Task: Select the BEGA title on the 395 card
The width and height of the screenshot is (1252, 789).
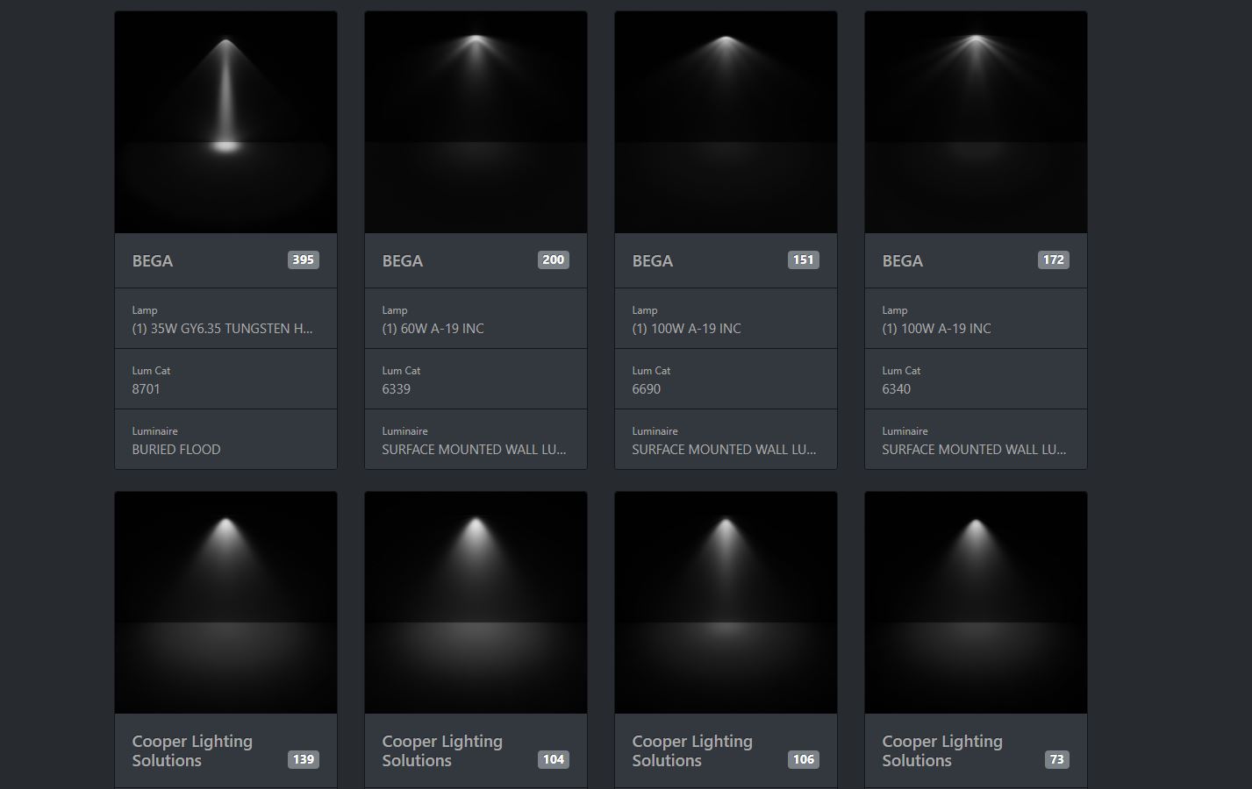Action: click(x=153, y=260)
